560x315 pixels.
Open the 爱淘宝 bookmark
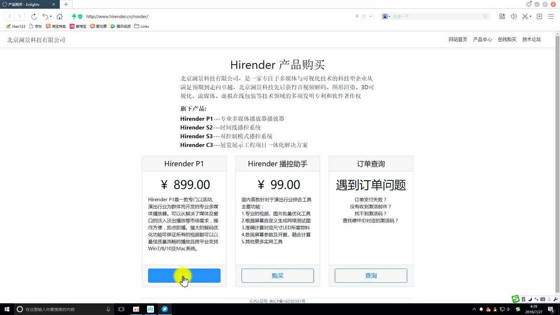(78, 26)
